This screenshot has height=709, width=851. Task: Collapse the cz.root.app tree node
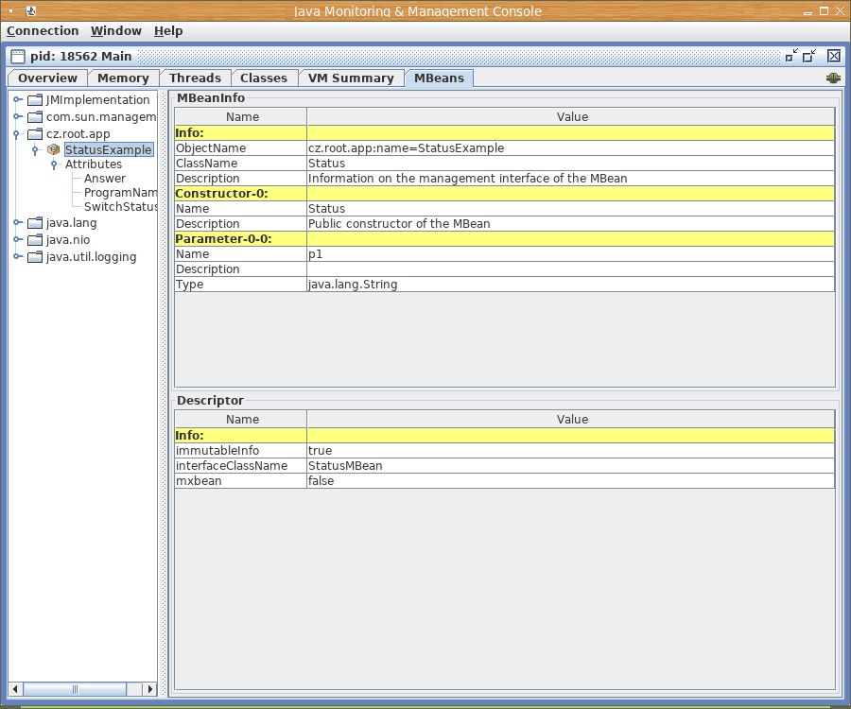point(17,134)
